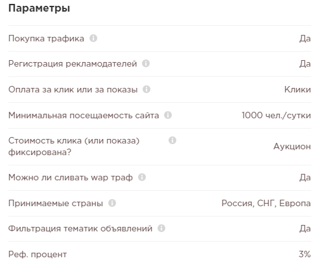Show info for Минимальная посещаемость сайта
Screen dimensions: 317x265
[168, 115]
